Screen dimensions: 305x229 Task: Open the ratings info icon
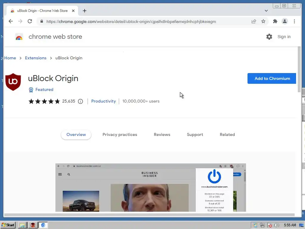point(80,101)
